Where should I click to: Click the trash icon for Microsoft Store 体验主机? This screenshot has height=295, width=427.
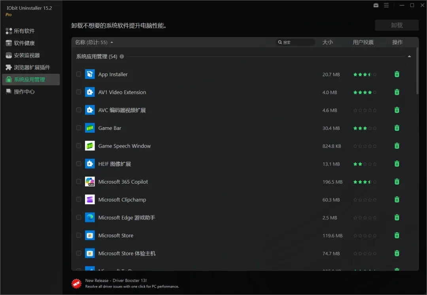(397, 254)
